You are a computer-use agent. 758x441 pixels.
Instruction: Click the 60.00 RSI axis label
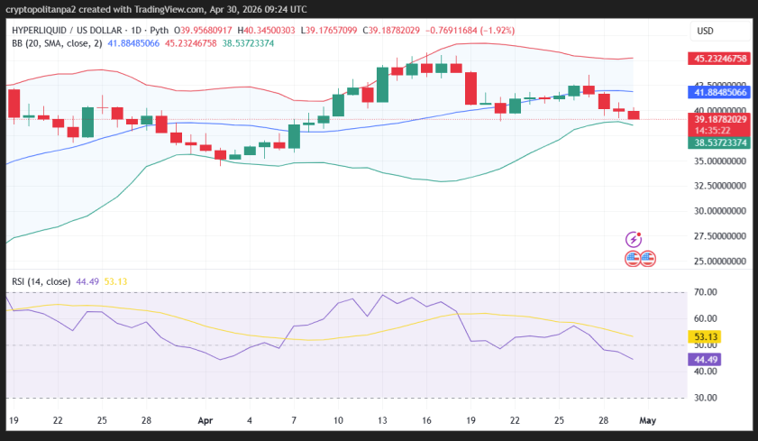click(706, 318)
